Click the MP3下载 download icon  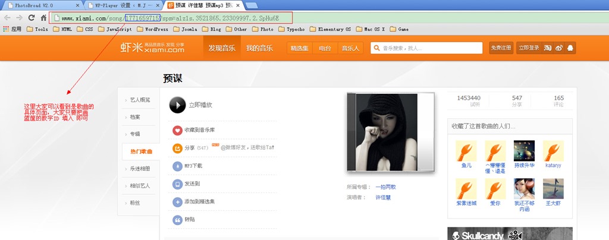[177, 166]
